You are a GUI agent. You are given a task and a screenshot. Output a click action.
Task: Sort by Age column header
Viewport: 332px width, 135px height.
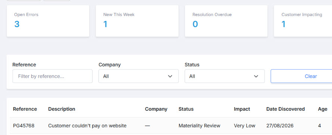(322, 109)
